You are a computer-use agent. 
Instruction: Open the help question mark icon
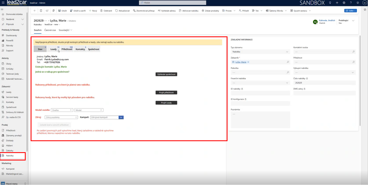[351, 3]
